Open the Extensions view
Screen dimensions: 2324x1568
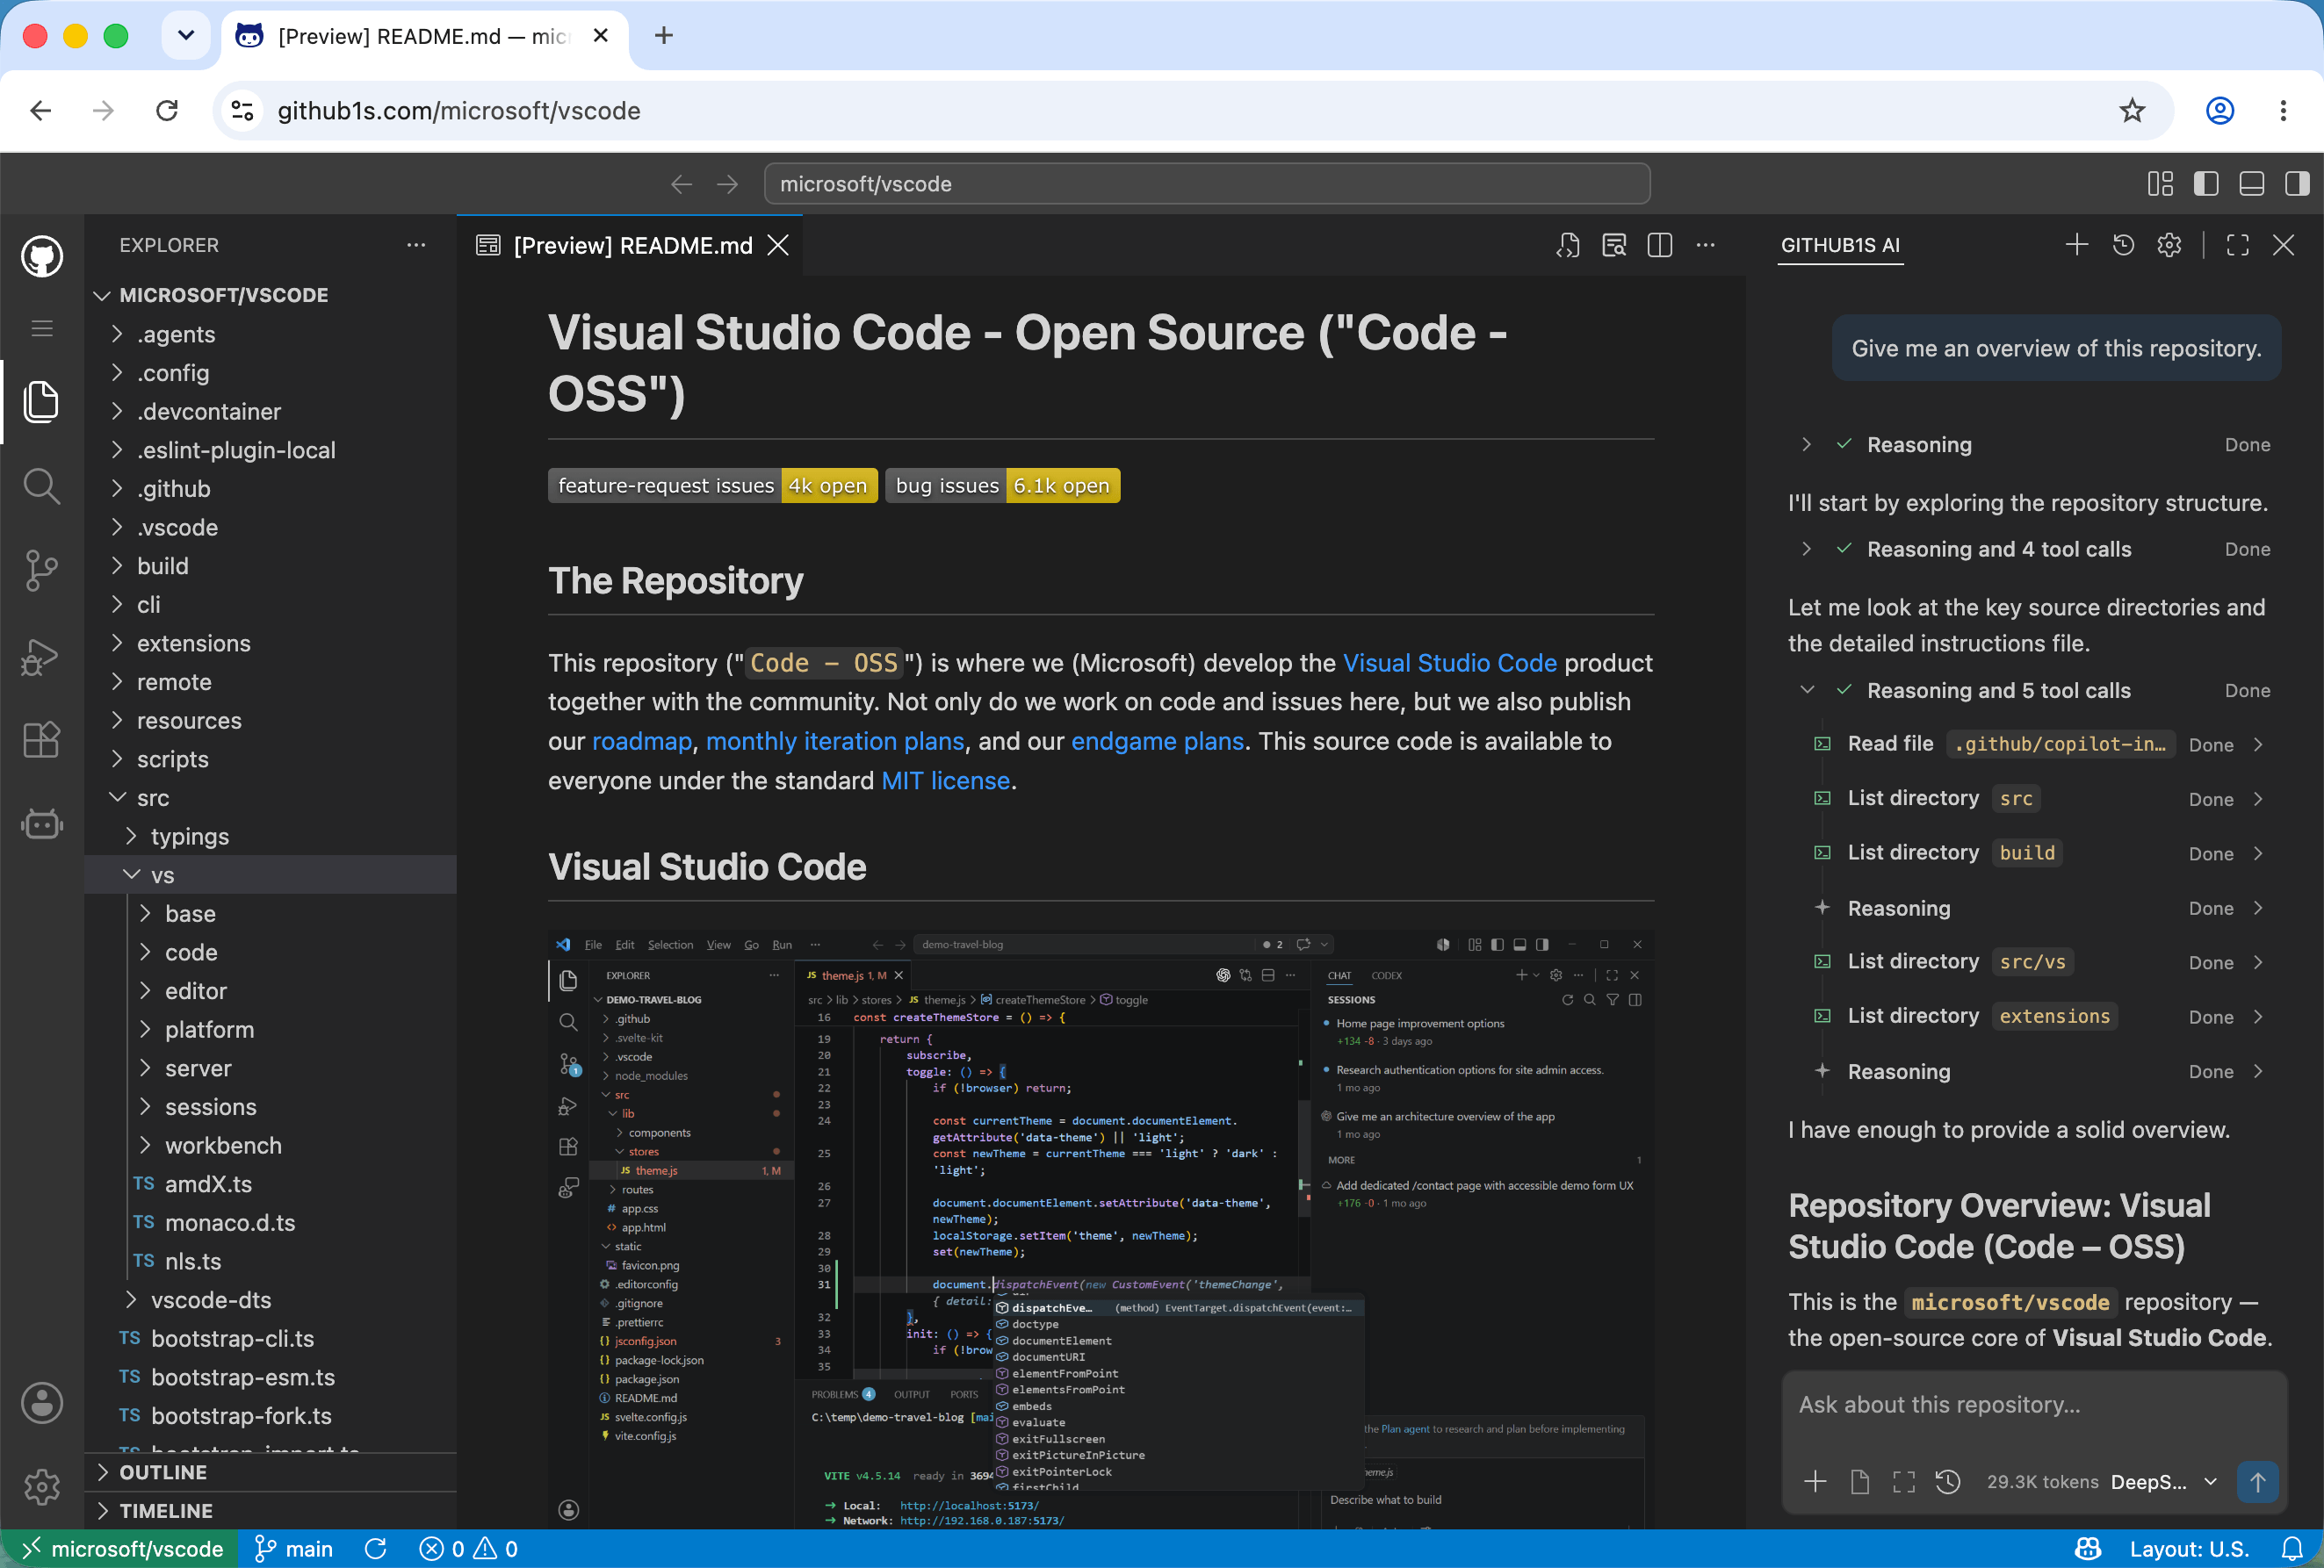[42, 739]
